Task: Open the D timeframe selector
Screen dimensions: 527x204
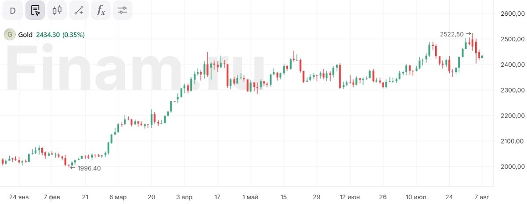Action: point(13,11)
